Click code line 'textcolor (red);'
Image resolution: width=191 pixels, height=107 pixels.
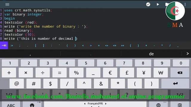tap(21, 23)
